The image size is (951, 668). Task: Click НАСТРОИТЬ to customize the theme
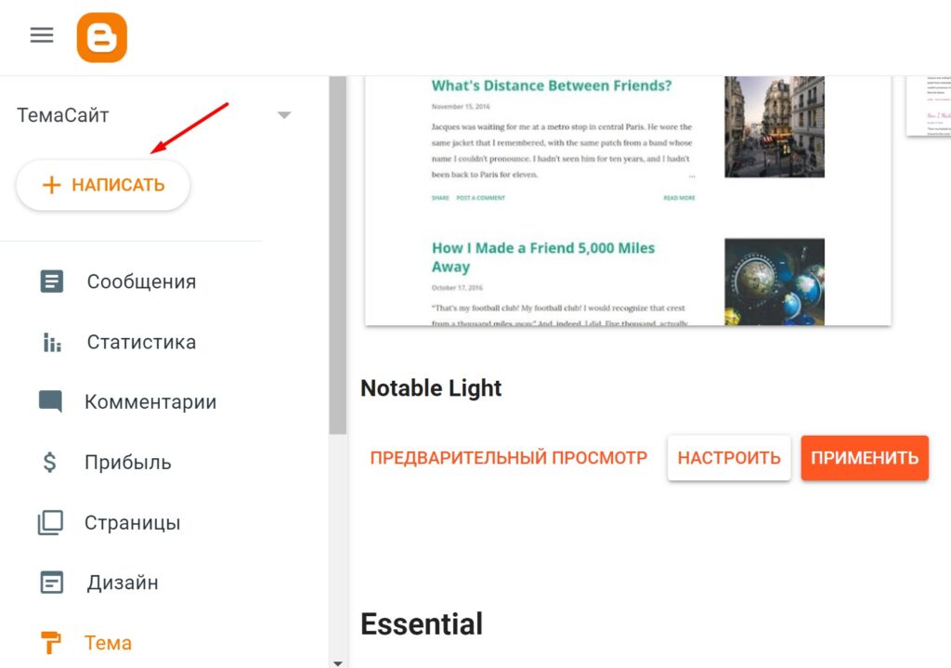729,457
